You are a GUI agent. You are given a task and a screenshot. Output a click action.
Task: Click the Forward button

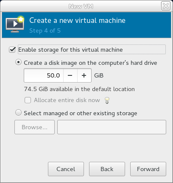148,169
